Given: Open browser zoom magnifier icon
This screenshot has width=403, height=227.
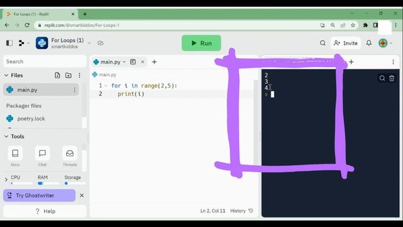Looking at the screenshot, I should click(332, 25).
